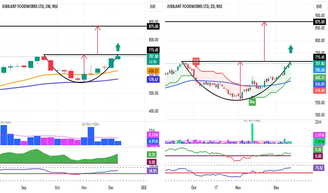The width and height of the screenshot is (328, 193).
Task: Click the 0.00 baseline label on 1W chart
Action: [x=152, y=162]
